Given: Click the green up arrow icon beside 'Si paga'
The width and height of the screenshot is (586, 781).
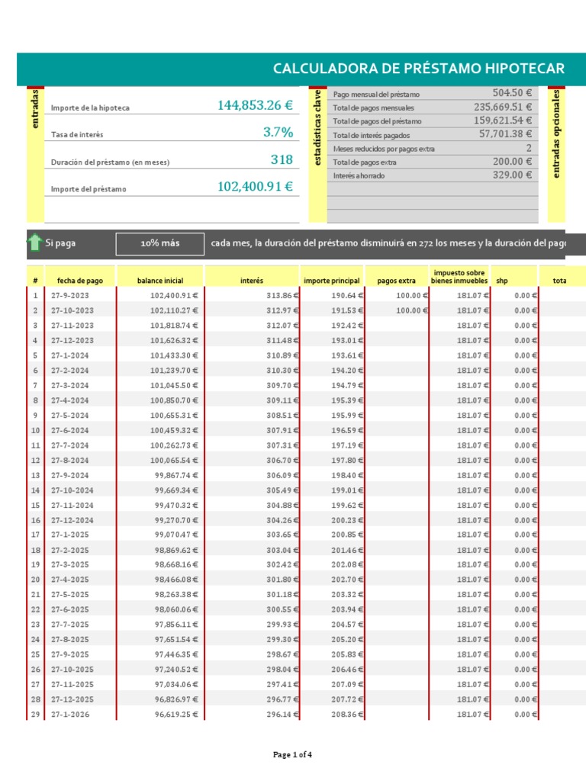Looking at the screenshot, I should click(34, 243).
